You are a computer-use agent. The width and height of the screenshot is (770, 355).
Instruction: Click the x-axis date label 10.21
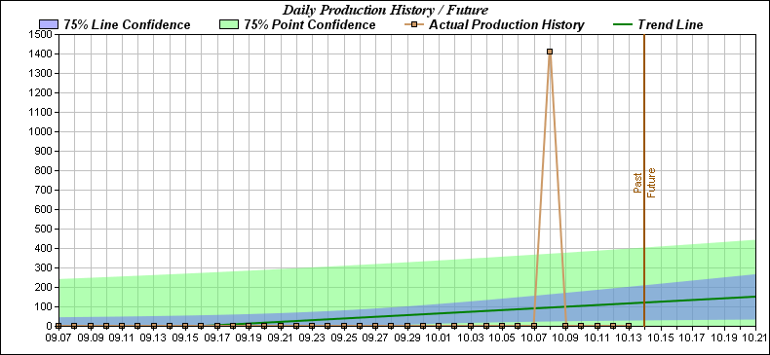(754, 337)
